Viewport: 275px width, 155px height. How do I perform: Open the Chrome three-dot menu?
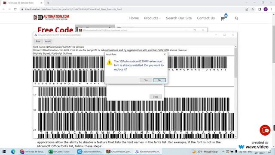[271, 9]
